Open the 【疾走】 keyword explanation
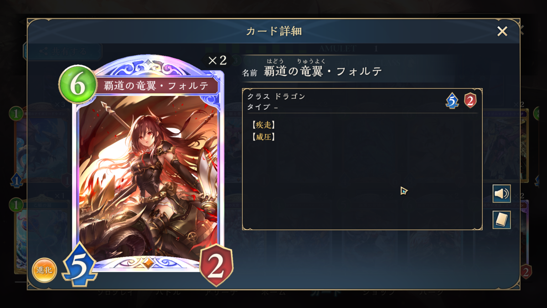This screenshot has width=547, height=308. coord(263,125)
